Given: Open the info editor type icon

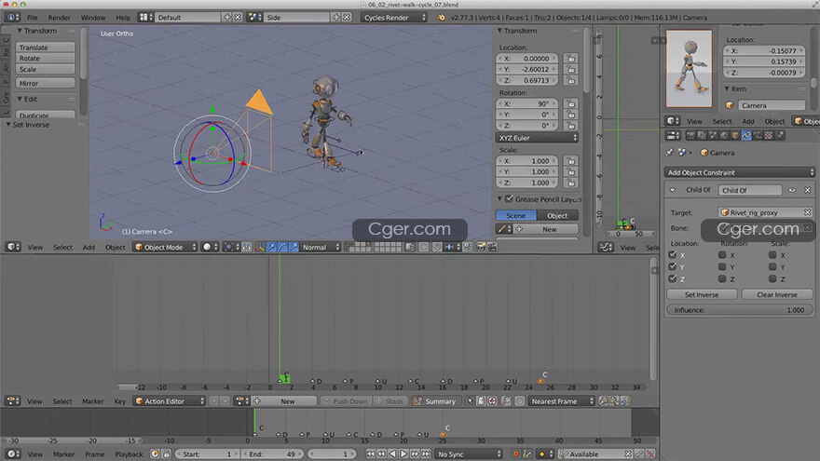Looking at the screenshot, I should click(x=12, y=18).
